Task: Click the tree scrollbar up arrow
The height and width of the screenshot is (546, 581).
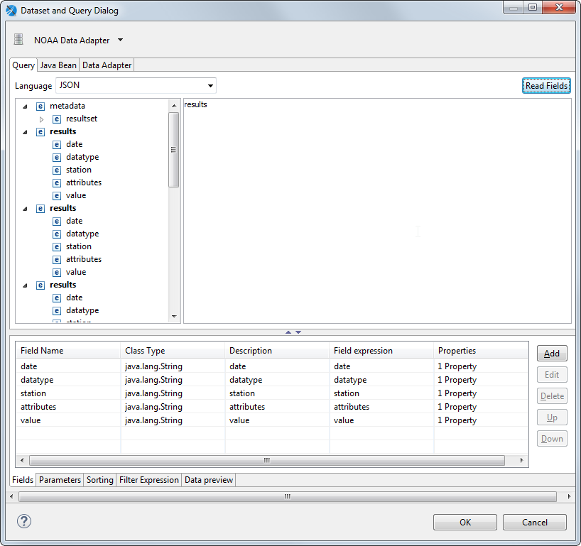Action: (x=174, y=106)
